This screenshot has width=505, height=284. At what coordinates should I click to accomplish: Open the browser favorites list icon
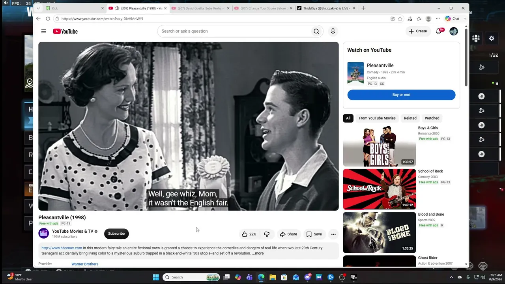tap(419, 19)
